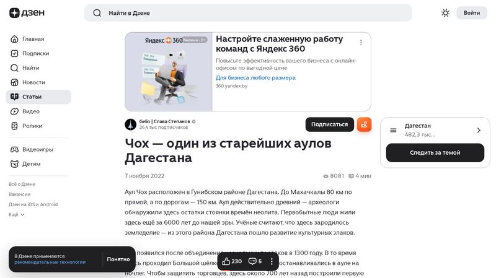Viewport: 496px width, 278px height.
Task: Open comments via the speech bubble icon
Action: click(x=252, y=261)
